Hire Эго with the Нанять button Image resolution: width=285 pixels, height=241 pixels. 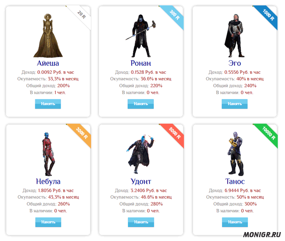235,104
